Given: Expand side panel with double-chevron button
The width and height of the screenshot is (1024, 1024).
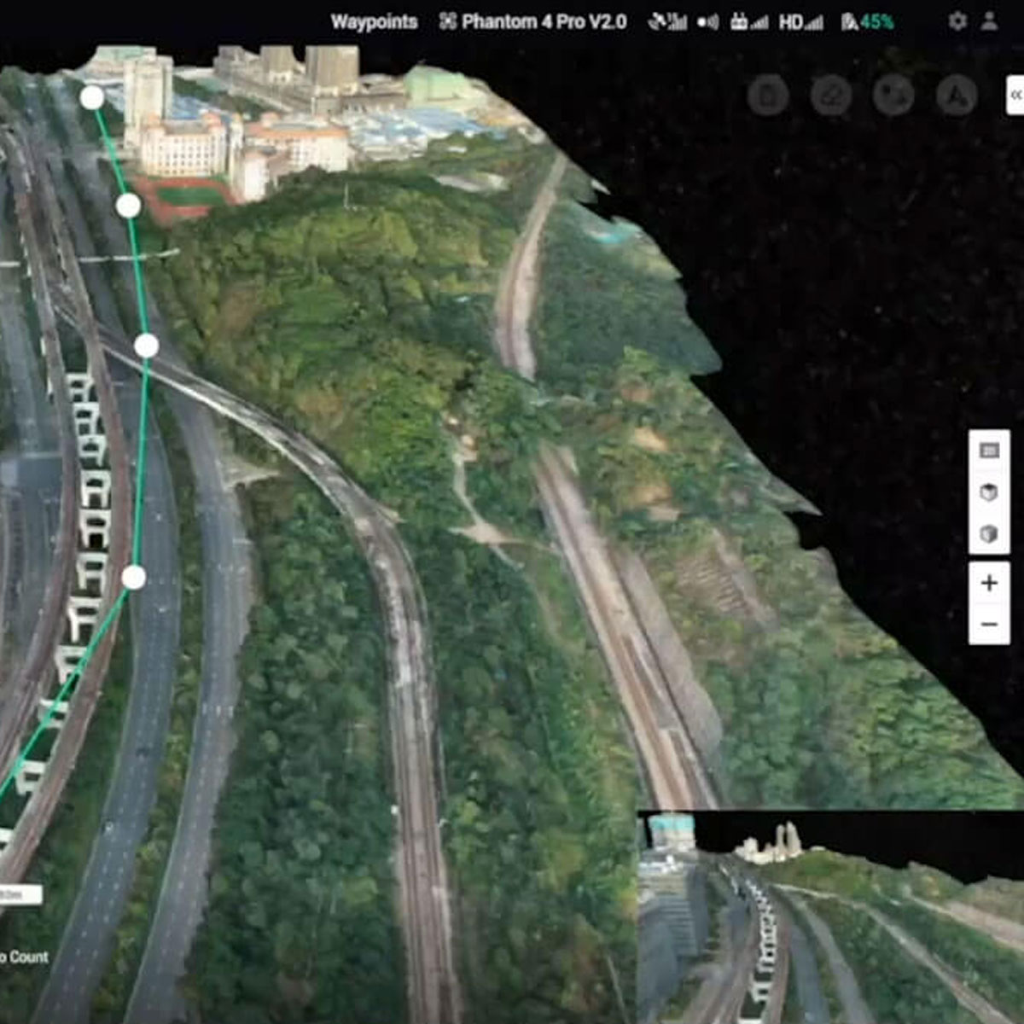Looking at the screenshot, I should pos(1015,95).
